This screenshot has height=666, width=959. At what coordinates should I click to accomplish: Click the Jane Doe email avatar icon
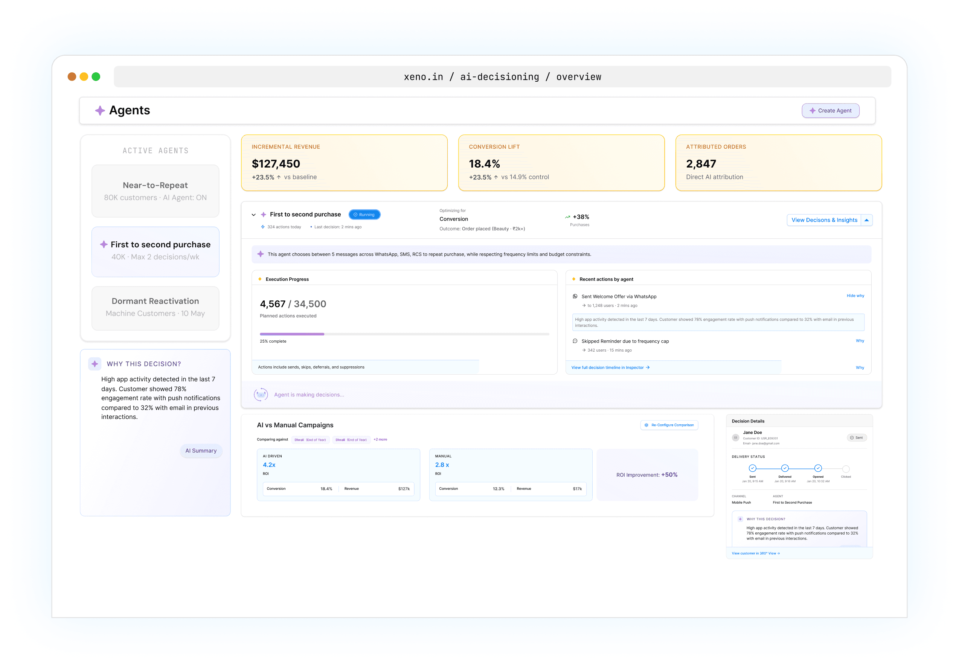tap(735, 438)
